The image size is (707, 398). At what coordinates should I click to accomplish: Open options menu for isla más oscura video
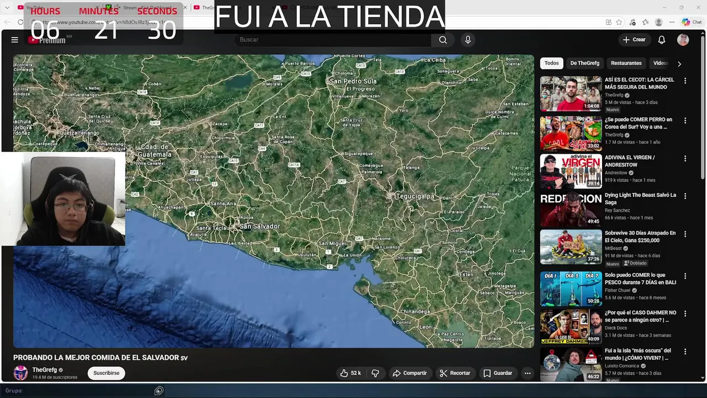click(685, 352)
